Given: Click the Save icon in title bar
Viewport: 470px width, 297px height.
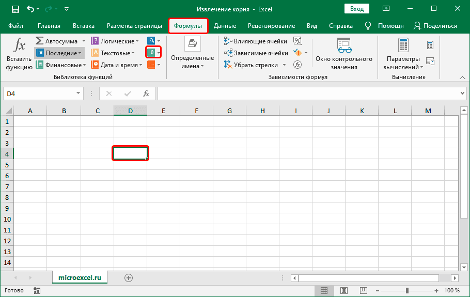Looking at the screenshot, I should [15, 9].
